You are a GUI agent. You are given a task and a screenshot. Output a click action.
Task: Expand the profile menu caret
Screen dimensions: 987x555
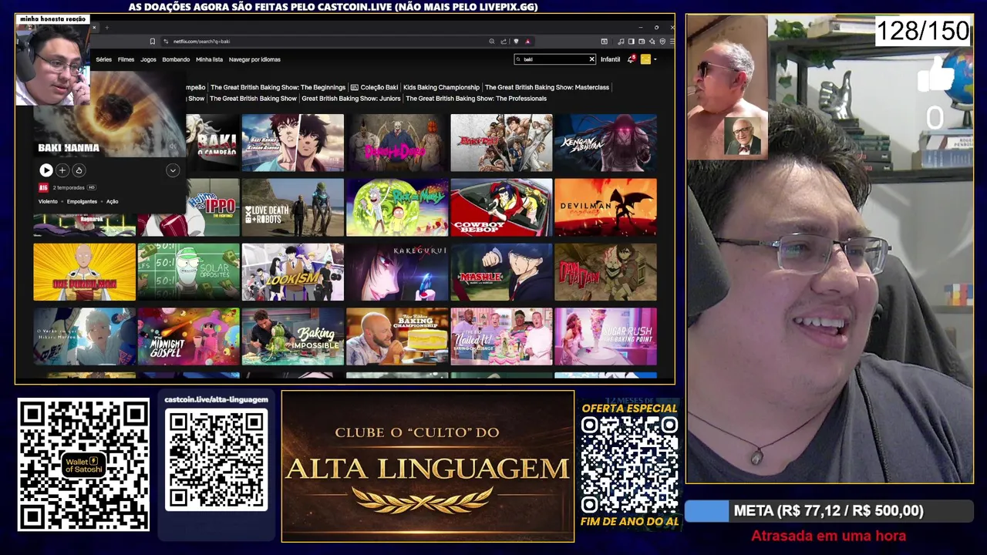point(655,59)
